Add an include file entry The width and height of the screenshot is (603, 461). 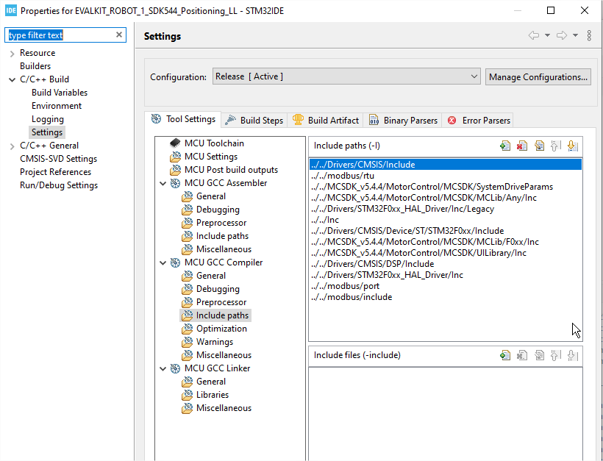(505, 355)
